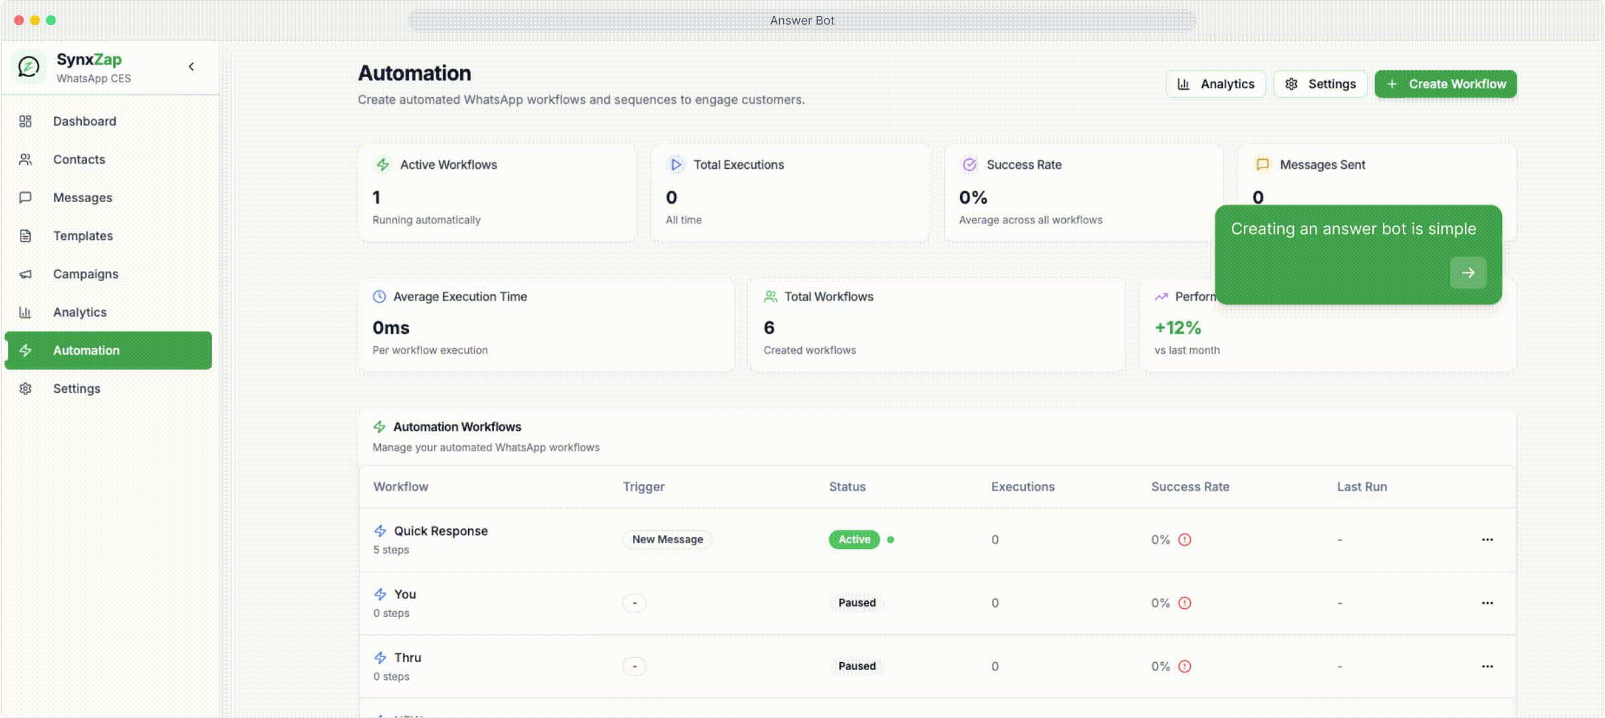Click the Quick Response lightning icon
Image resolution: width=1605 pixels, height=718 pixels.
pyautogui.click(x=380, y=531)
